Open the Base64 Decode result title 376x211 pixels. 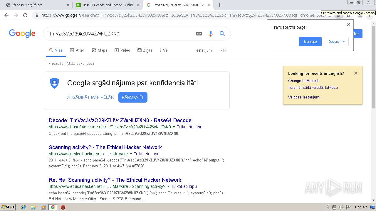[120, 120]
